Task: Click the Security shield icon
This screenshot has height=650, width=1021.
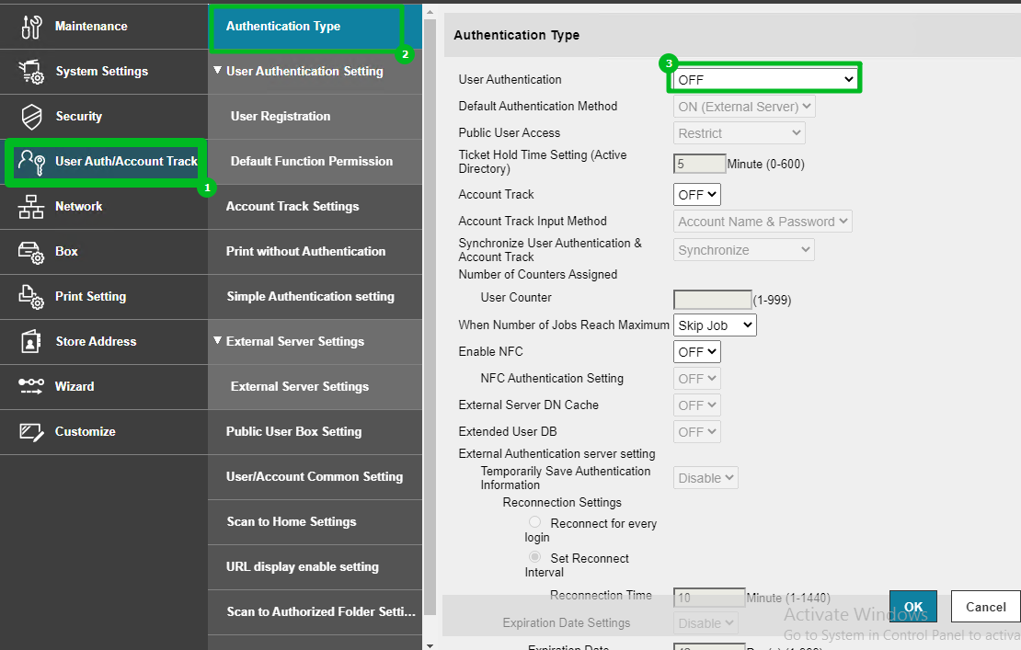Action: pyautogui.click(x=31, y=117)
